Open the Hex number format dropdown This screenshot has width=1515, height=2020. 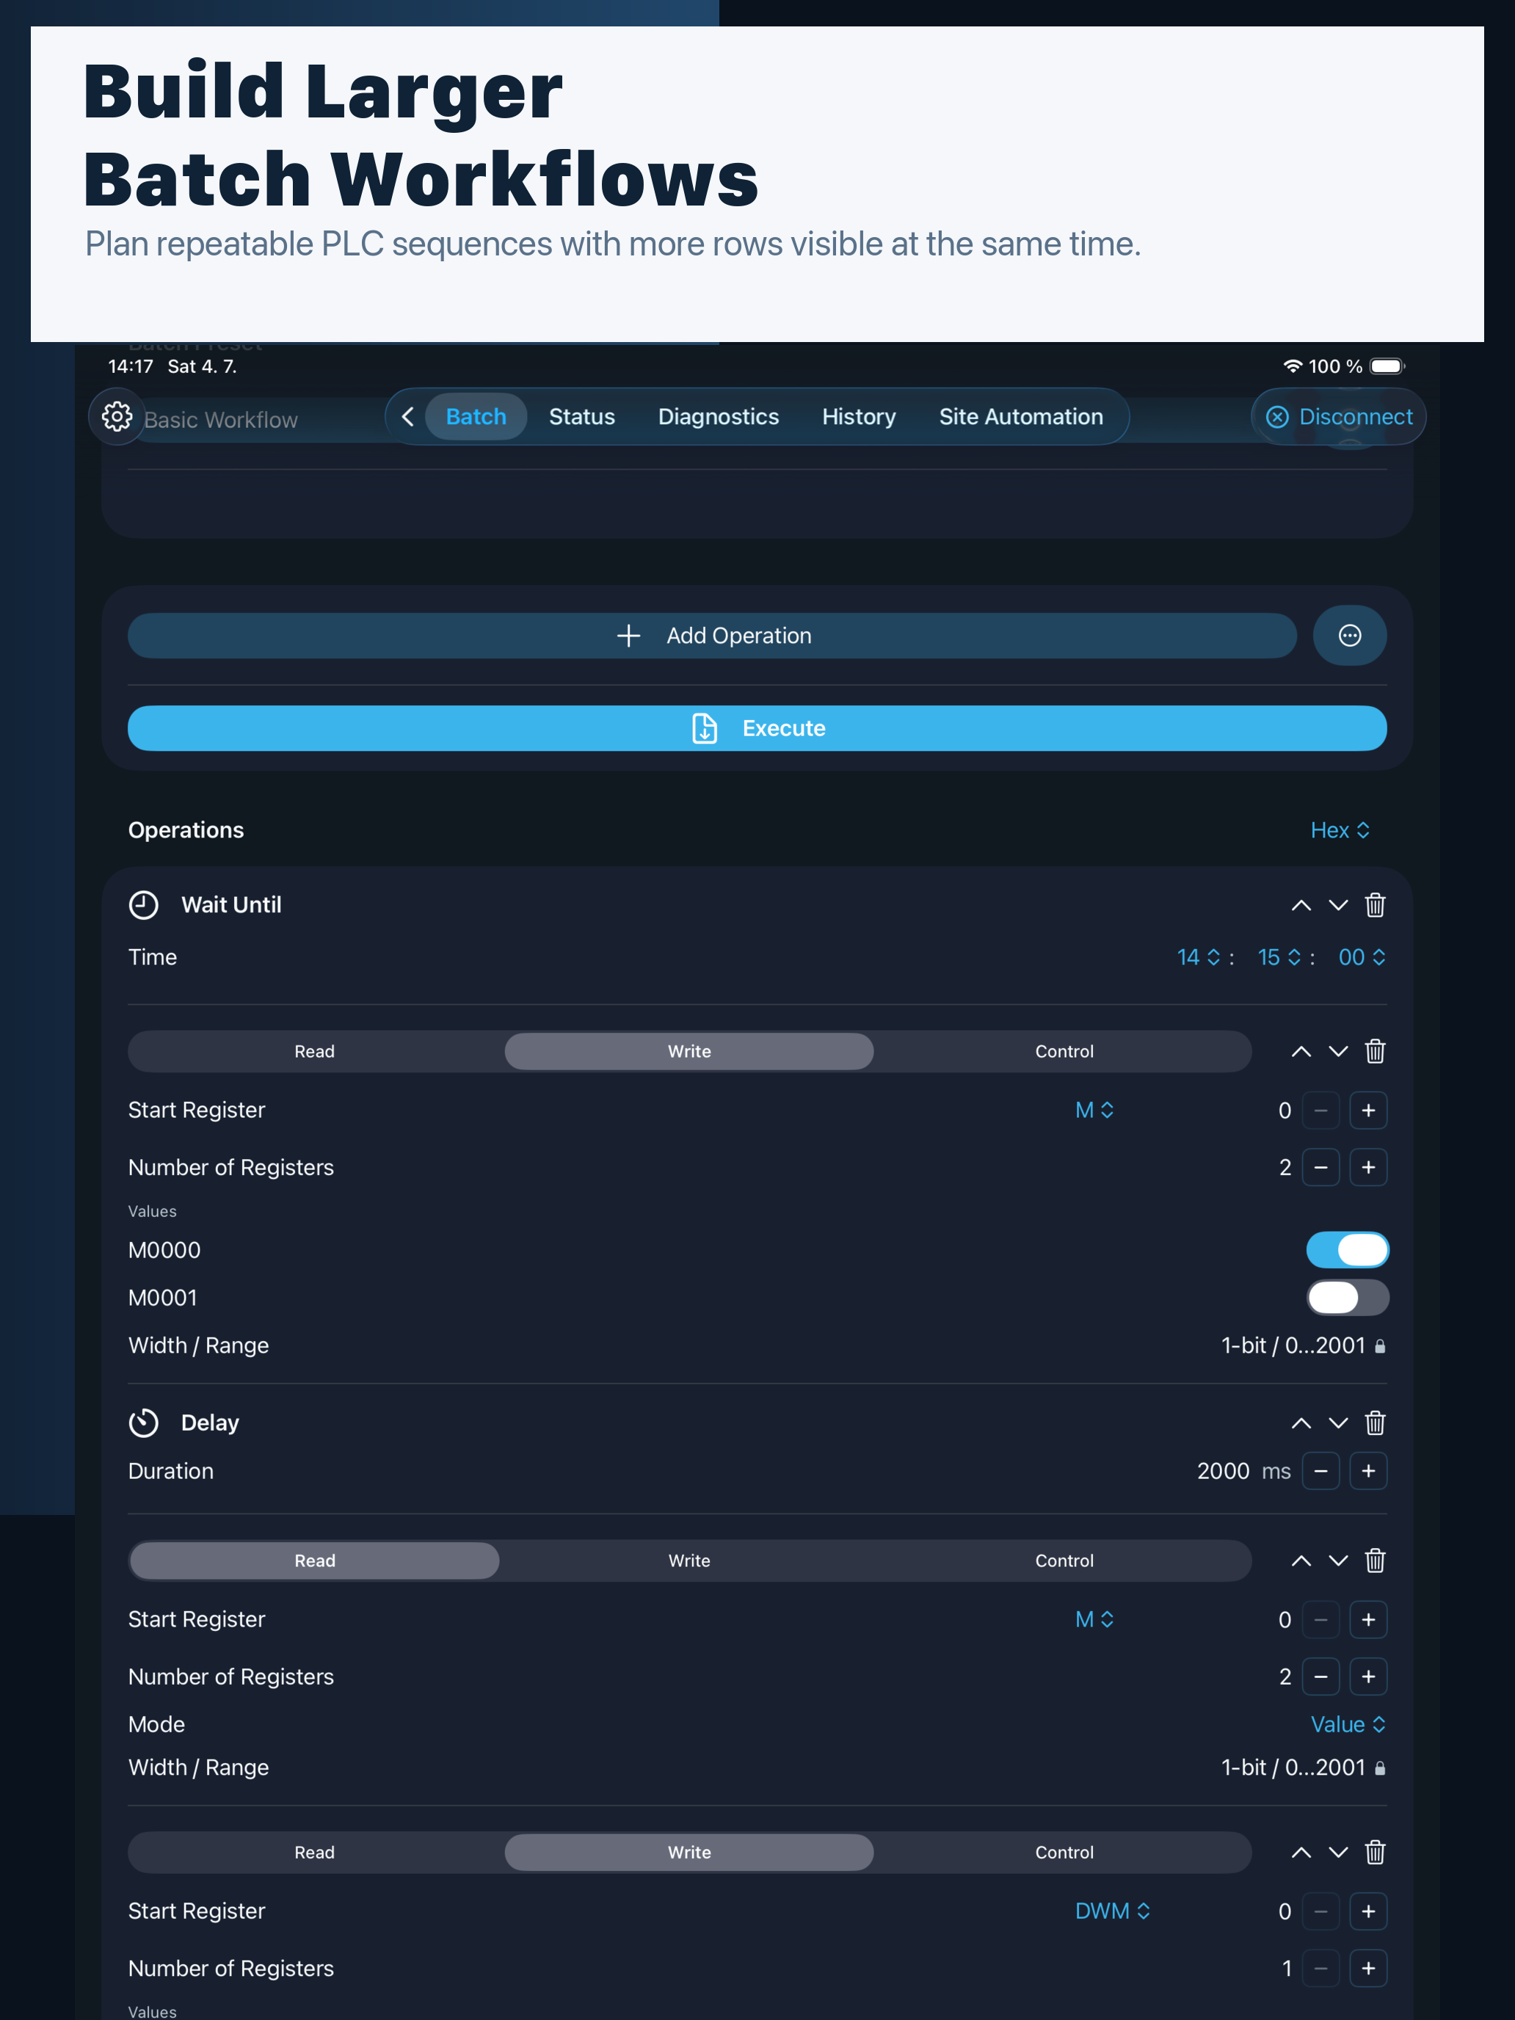click(1340, 830)
